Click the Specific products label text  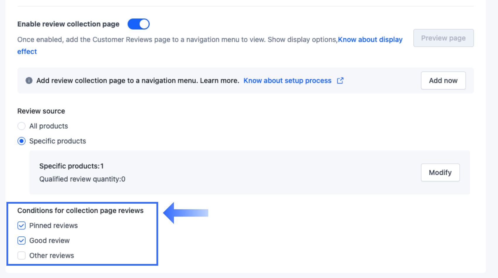(57, 141)
